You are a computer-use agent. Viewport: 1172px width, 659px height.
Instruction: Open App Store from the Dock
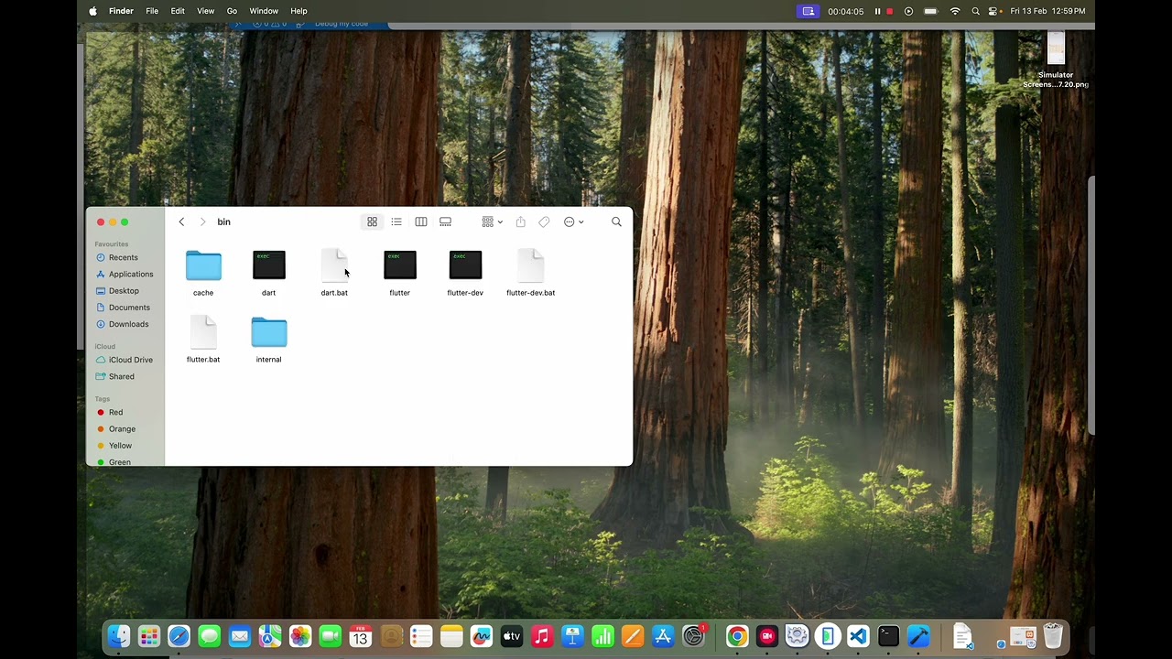pos(663,636)
